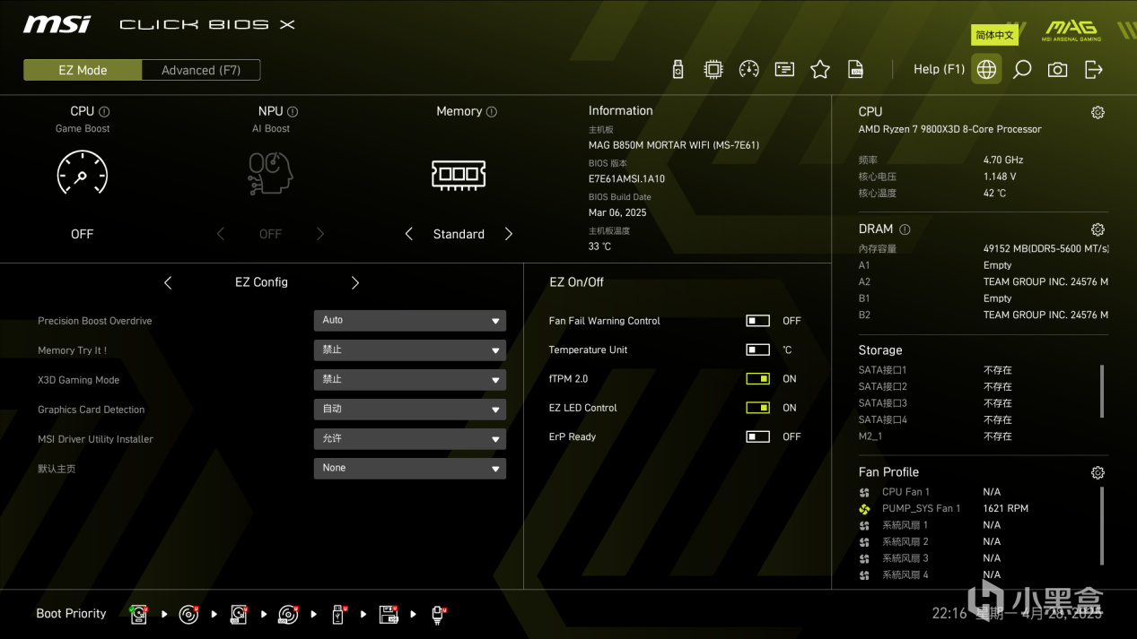This screenshot has height=639, width=1137.
Task: Open the Precision Boost Overdrive dropdown
Action: point(410,321)
